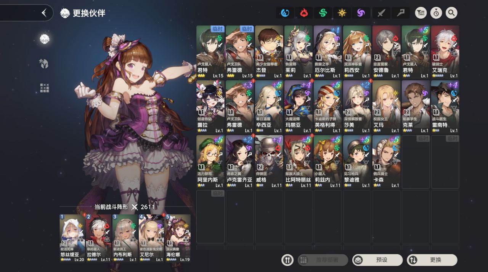The height and width of the screenshot is (272, 488).
Task: Select formation slot 5 海伦娜
Action: pos(178,238)
